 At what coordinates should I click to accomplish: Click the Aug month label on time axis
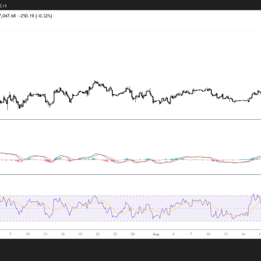tap(156, 234)
